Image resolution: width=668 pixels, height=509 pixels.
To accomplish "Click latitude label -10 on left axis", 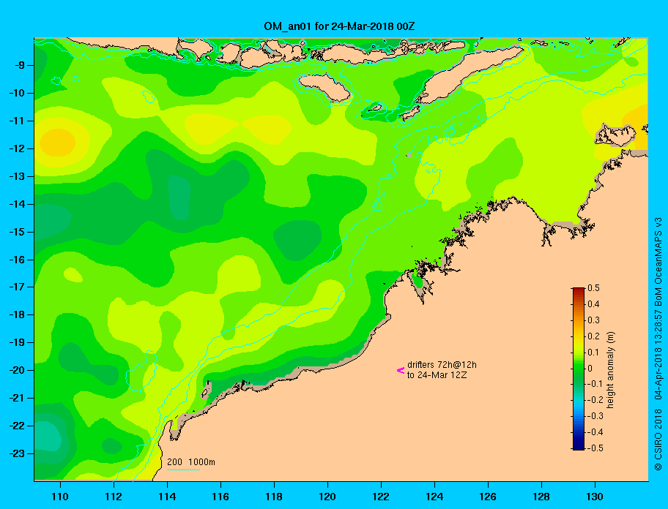I will click(16, 93).
